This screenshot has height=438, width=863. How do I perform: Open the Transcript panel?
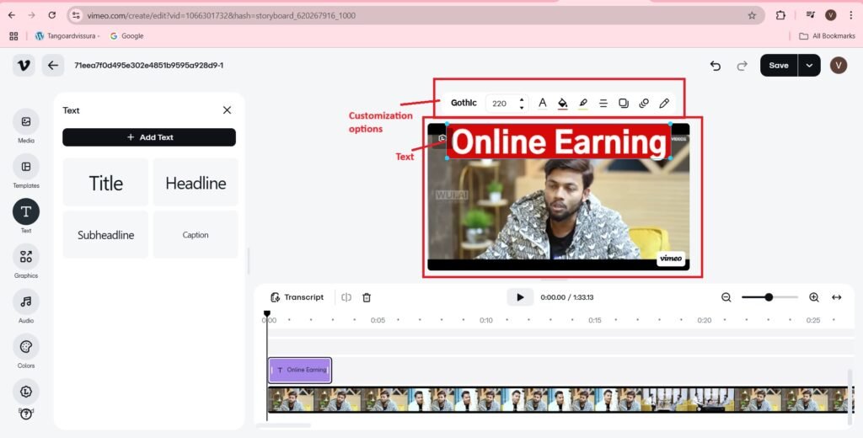(297, 297)
